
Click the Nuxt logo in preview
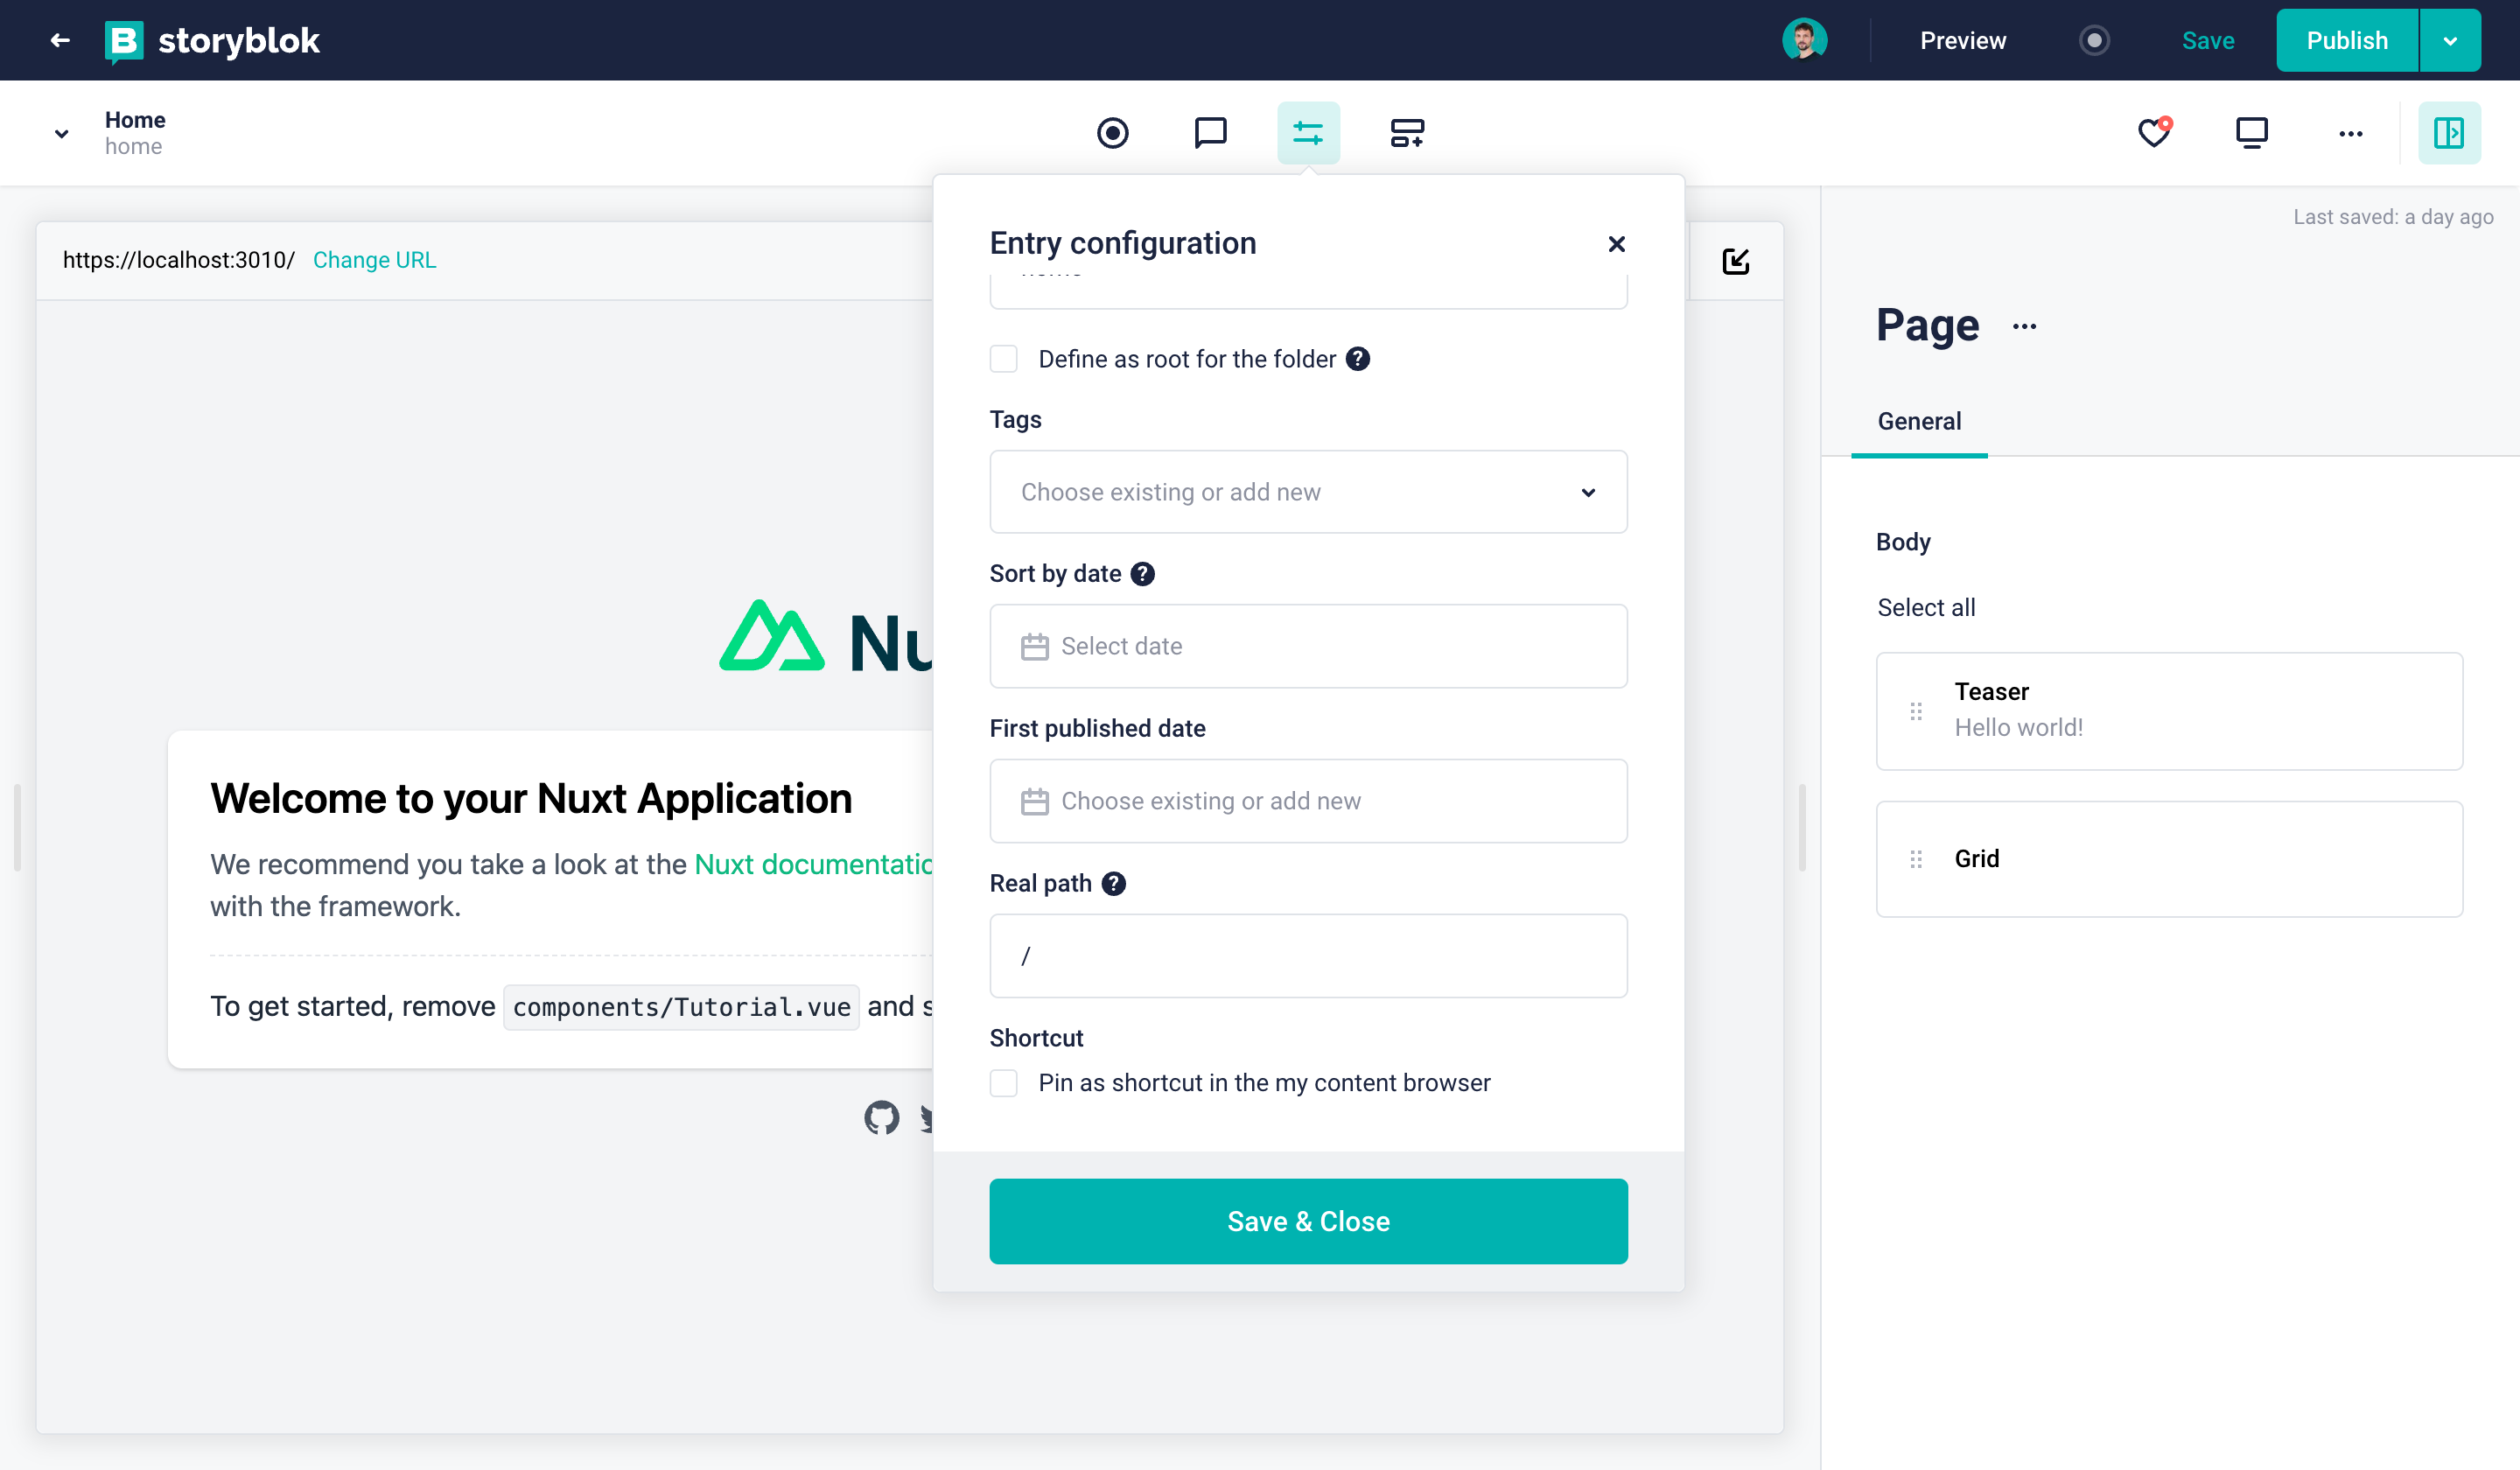tap(825, 637)
